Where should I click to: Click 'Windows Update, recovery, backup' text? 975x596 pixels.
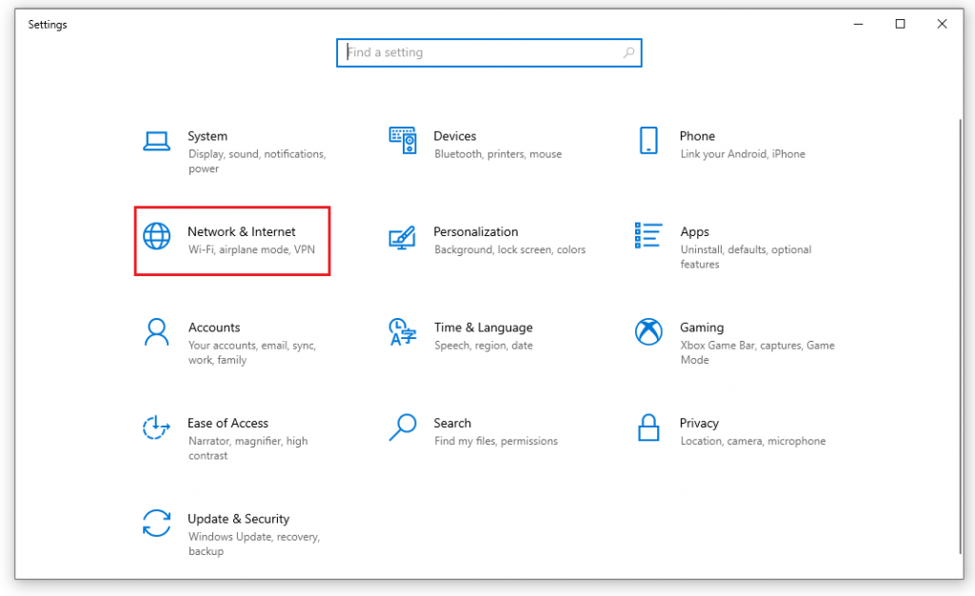click(x=254, y=544)
